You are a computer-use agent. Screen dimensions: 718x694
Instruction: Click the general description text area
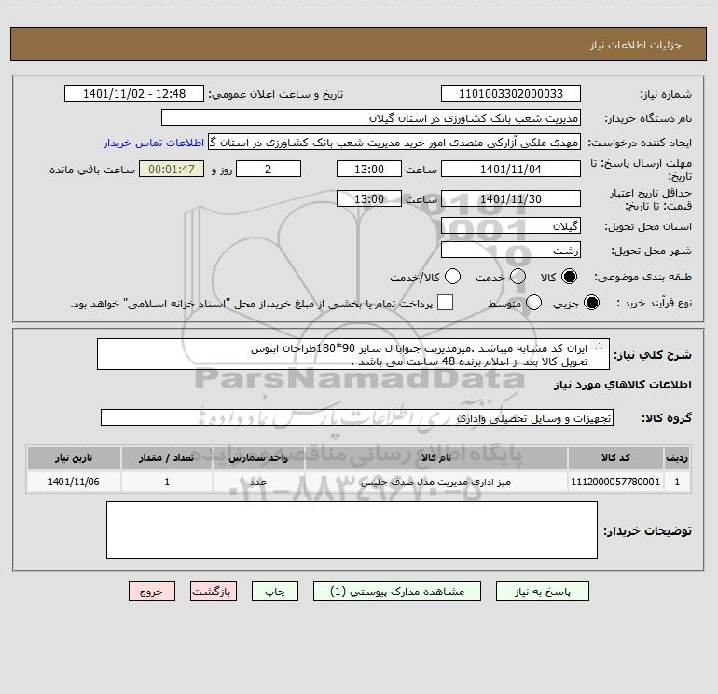[353, 355]
